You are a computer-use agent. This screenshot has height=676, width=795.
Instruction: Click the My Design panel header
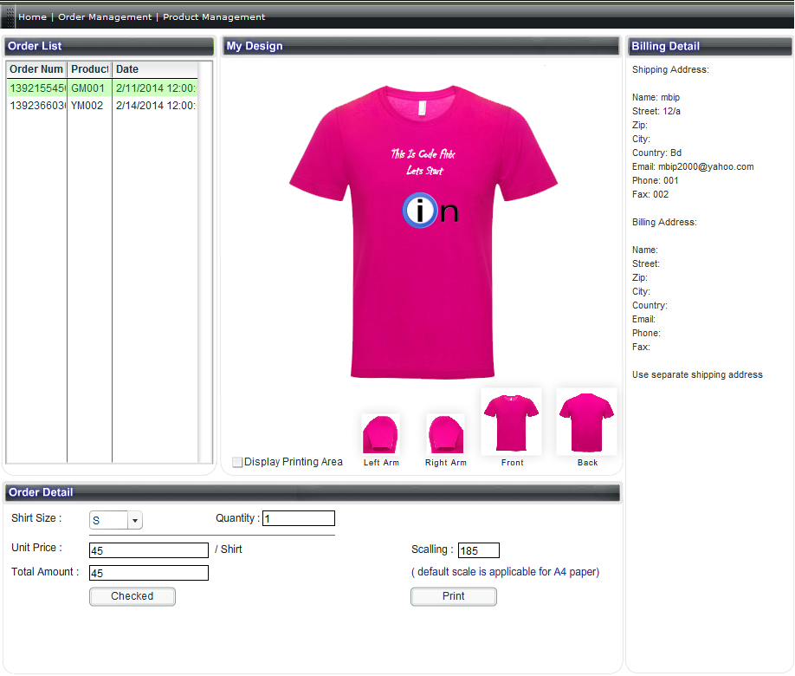[x=421, y=46]
